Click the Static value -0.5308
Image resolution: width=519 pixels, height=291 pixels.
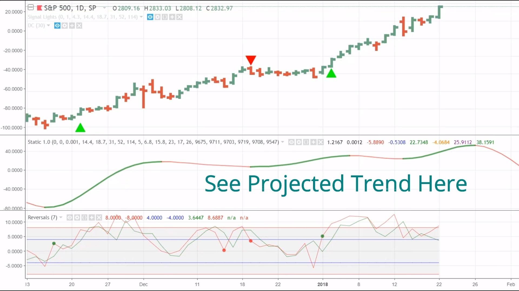(397, 142)
